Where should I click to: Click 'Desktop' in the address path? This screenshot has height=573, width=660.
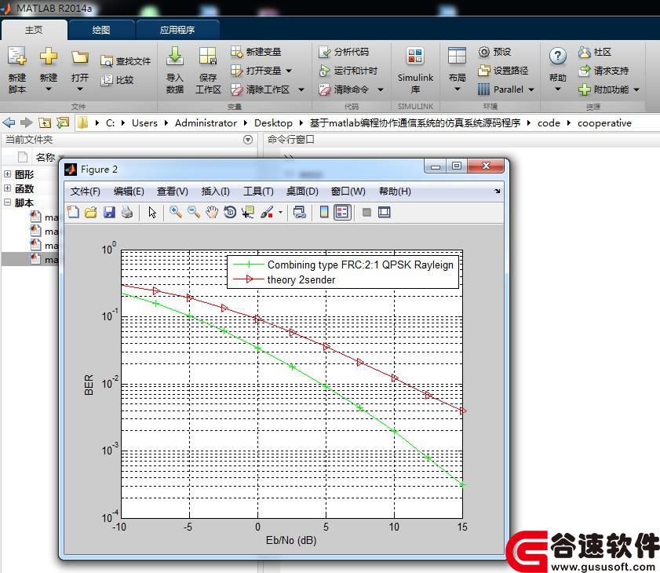(x=273, y=123)
